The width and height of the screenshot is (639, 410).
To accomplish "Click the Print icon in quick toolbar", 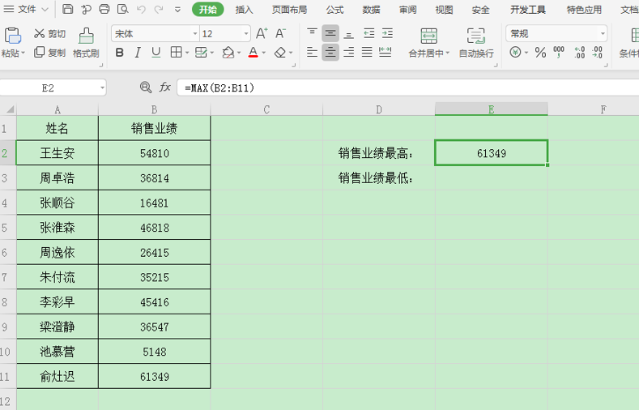I will coord(104,9).
